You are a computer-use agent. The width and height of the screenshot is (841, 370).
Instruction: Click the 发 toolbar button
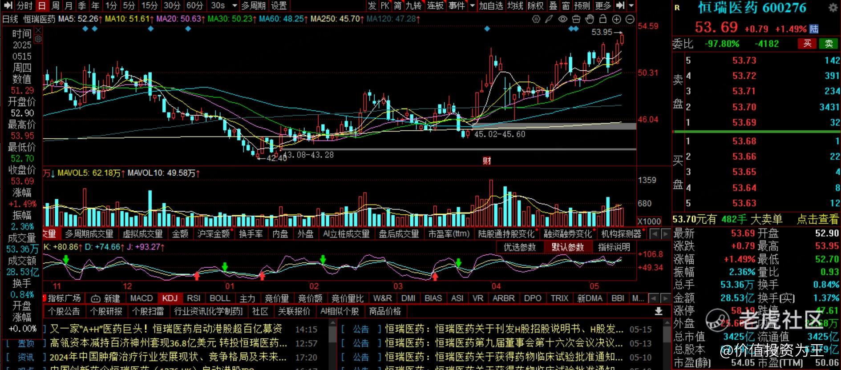click(372, 6)
